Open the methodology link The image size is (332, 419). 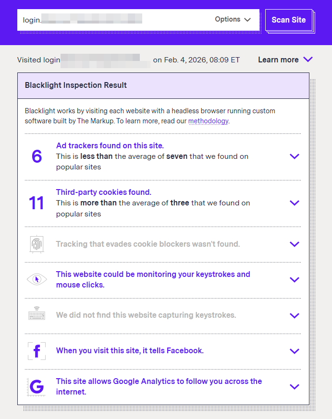(x=208, y=121)
